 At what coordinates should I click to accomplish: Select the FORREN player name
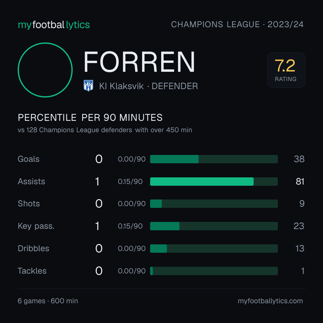click(139, 62)
